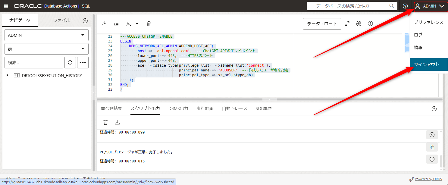Open the editor toolbar help icon

(371, 24)
